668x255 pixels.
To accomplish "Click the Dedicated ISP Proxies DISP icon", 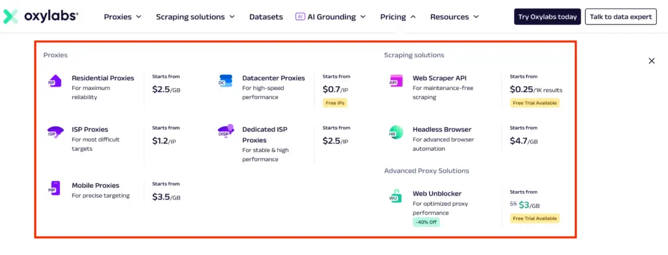I will click(226, 131).
